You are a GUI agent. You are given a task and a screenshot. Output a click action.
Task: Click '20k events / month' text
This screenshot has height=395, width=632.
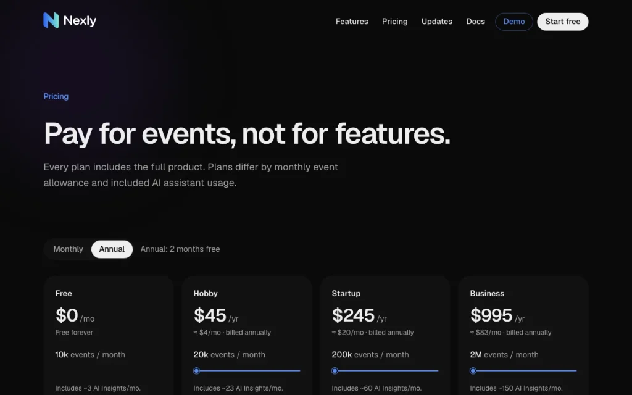230,355
